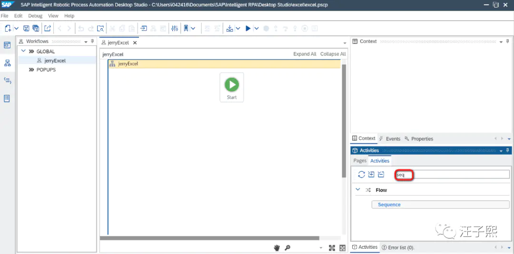514x254 pixels.
Task: Toggle the pin on the Workflows panel
Action: pyautogui.click(x=92, y=41)
